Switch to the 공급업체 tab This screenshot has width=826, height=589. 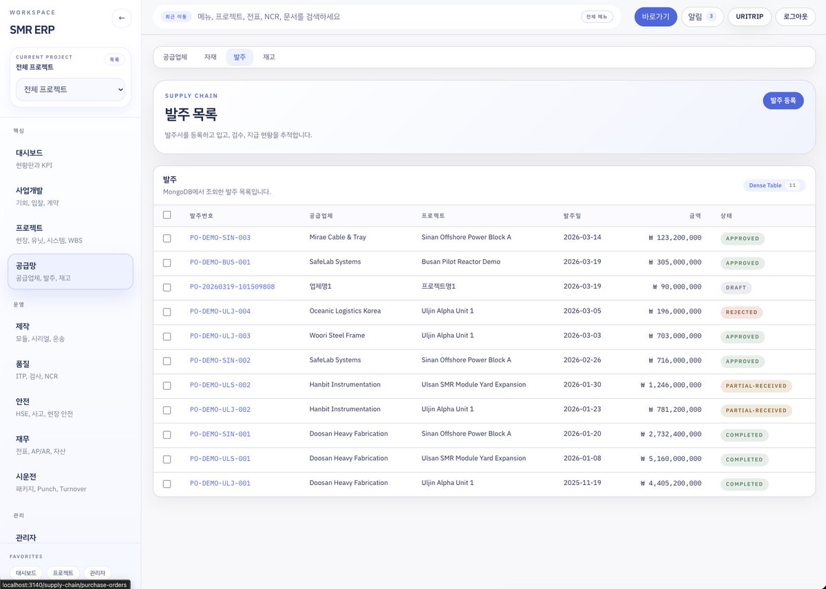[175, 57]
